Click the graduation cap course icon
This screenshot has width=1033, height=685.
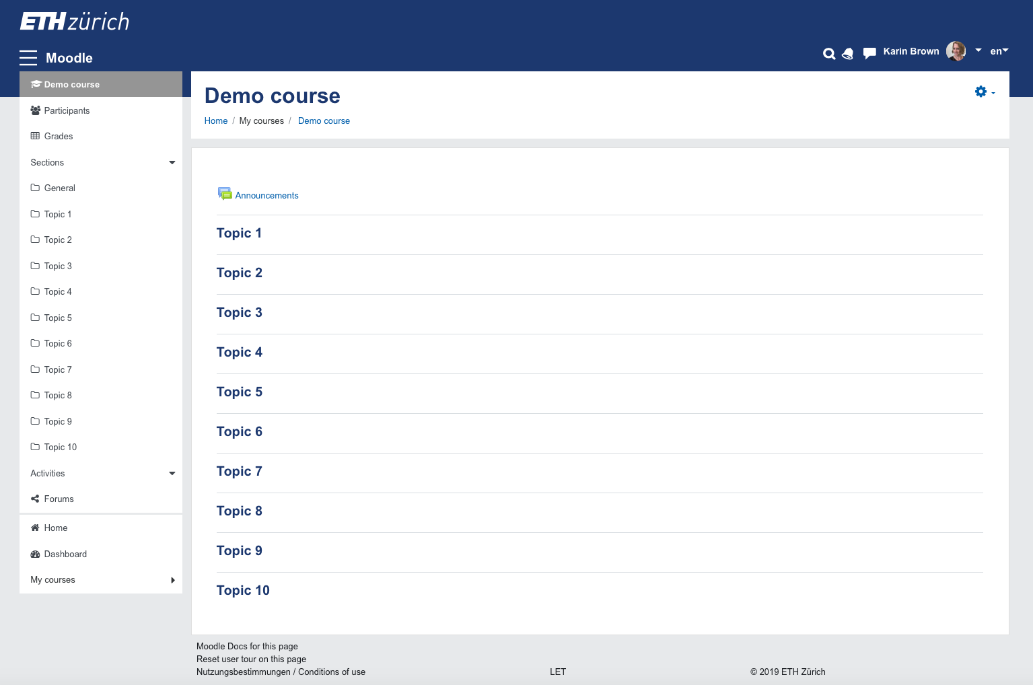(x=36, y=84)
